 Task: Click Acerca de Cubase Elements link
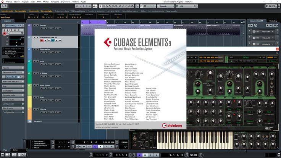[107, 127]
